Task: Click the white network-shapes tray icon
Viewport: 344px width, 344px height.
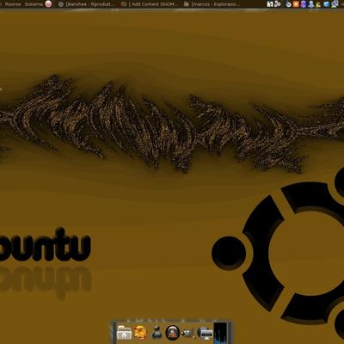Action: (277, 4)
